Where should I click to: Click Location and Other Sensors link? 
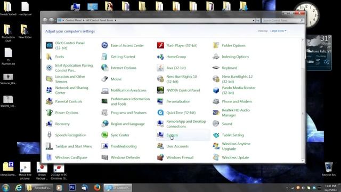coord(70,79)
